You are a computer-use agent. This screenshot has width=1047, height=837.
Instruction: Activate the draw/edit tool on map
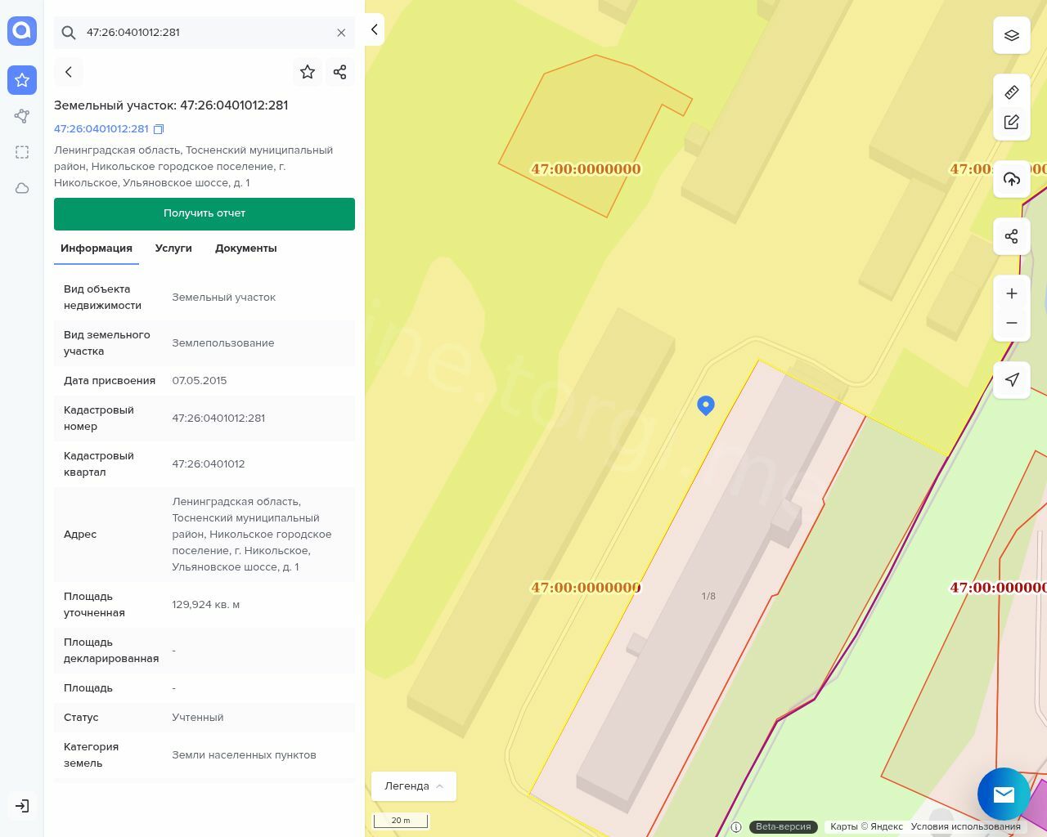(x=1012, y=123)
